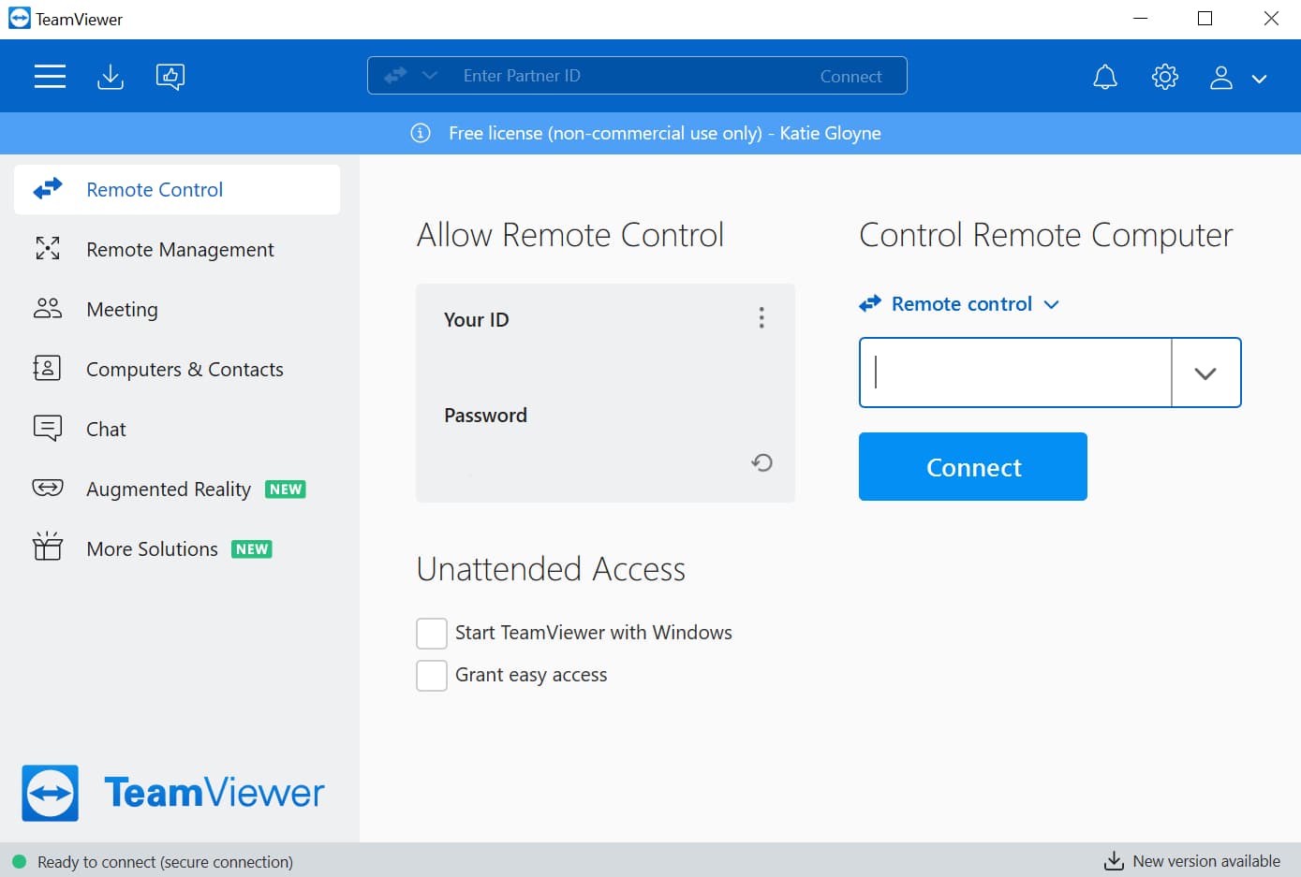
Task: Open the partner ID history dropdown arrow
Action: [x=1205, y=373]
